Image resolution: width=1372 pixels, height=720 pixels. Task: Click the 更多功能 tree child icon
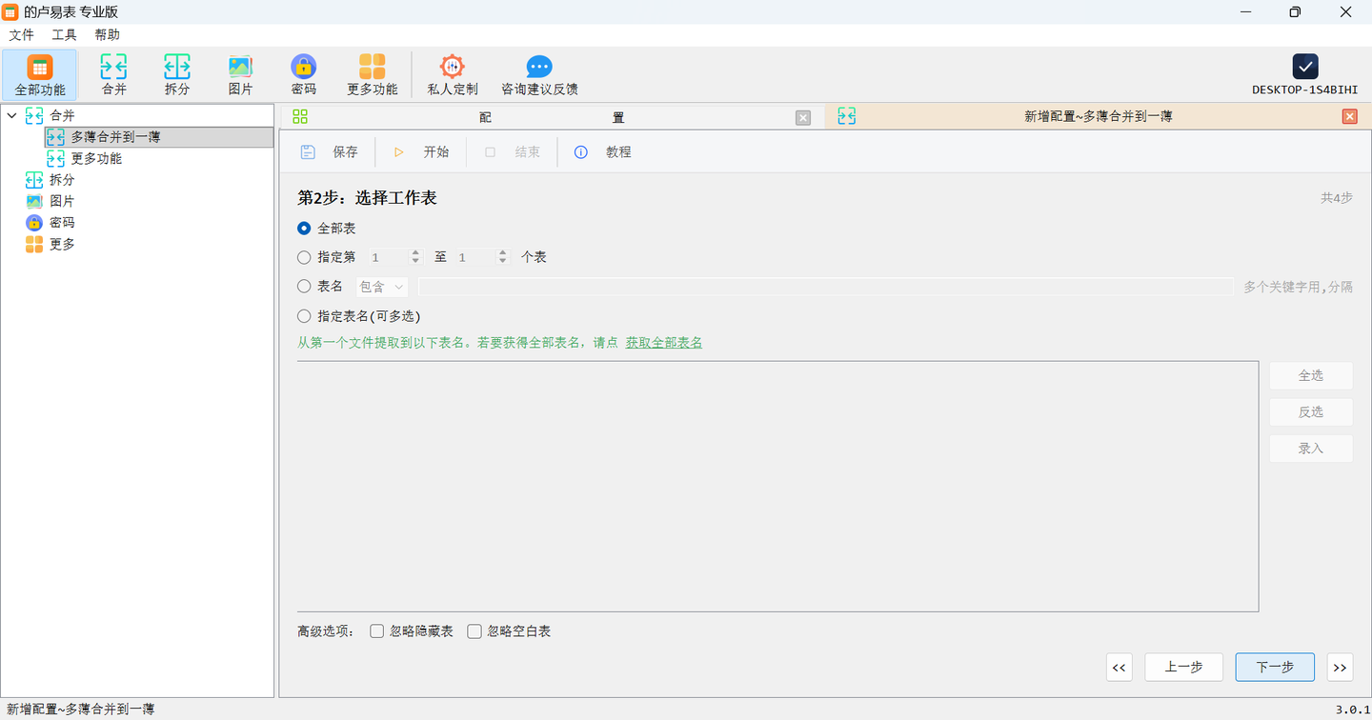point(56,158)
